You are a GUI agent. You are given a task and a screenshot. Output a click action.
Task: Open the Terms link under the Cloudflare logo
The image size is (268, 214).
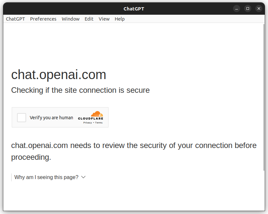99,123
